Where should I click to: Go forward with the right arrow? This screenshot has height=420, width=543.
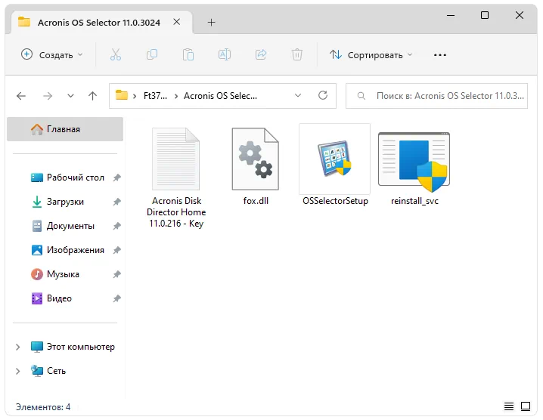[x=48, y=96]
